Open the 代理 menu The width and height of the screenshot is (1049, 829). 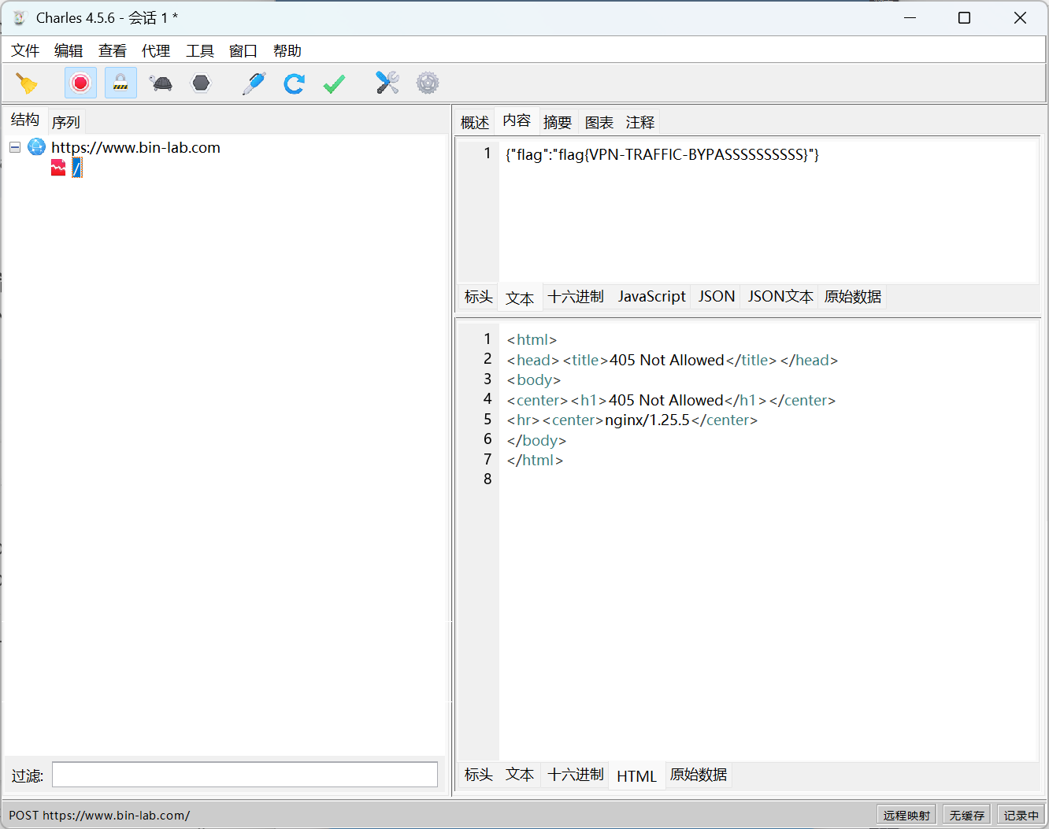pos(156,51)
